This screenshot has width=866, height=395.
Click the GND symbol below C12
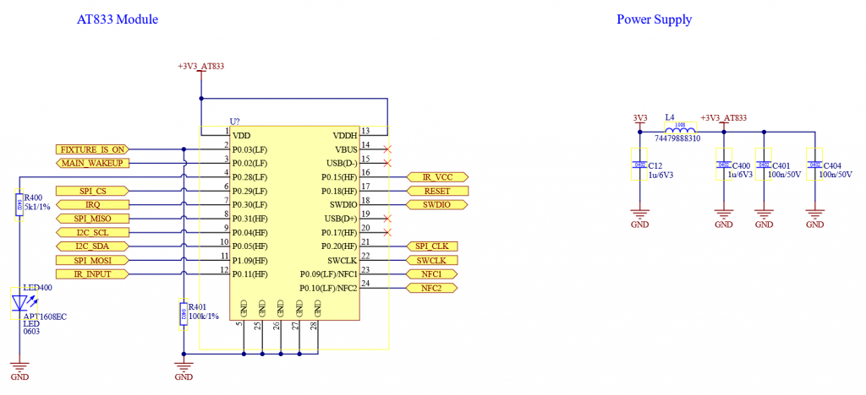pyautogui.click(x=640, y=218)
